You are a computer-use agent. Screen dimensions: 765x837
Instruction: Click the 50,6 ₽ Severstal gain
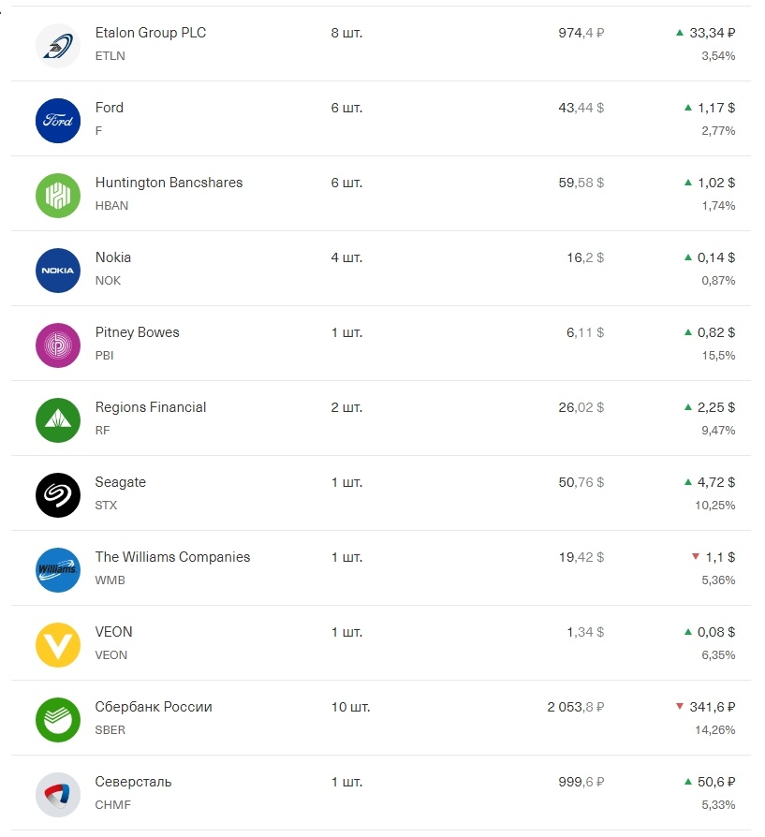click(x=716, y=782)
